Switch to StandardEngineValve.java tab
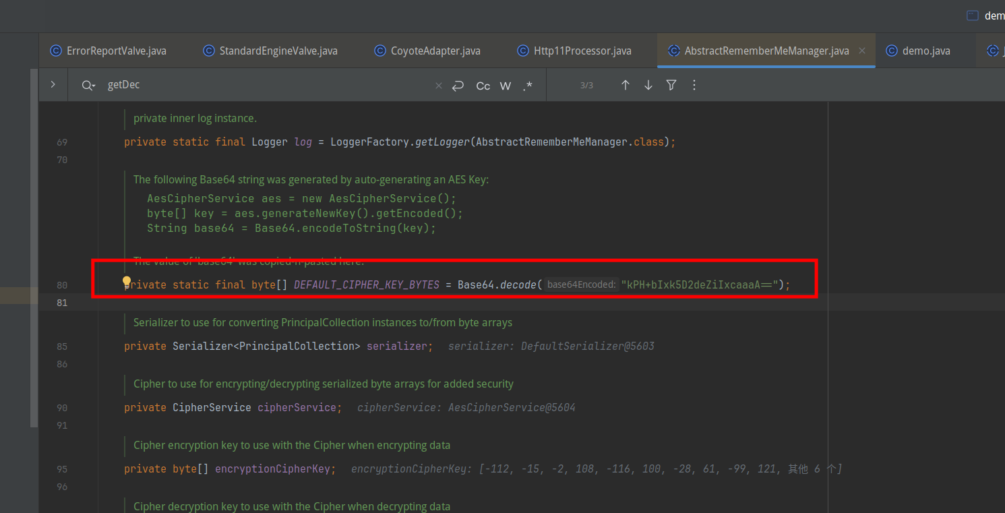 point(270,51)
